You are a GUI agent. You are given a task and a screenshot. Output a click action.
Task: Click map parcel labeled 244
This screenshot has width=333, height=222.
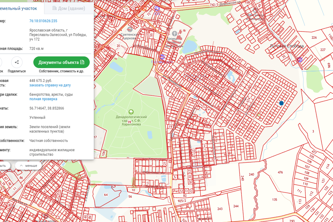pyautogui.click(x=236, y=206)
